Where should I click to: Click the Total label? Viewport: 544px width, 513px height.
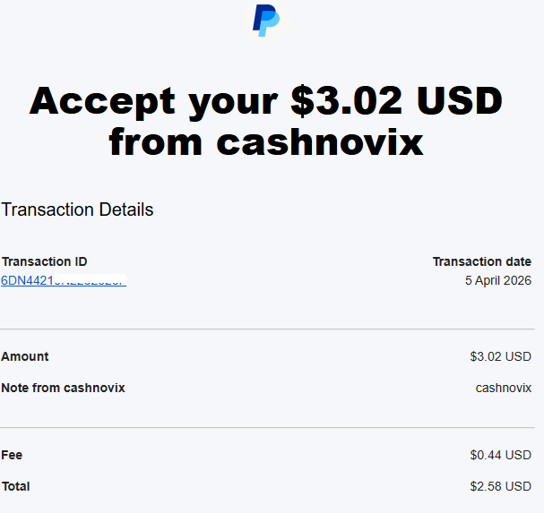15,486
